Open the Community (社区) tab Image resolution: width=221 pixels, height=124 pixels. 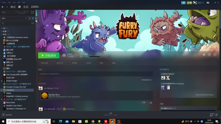click(x=26, y=7)
